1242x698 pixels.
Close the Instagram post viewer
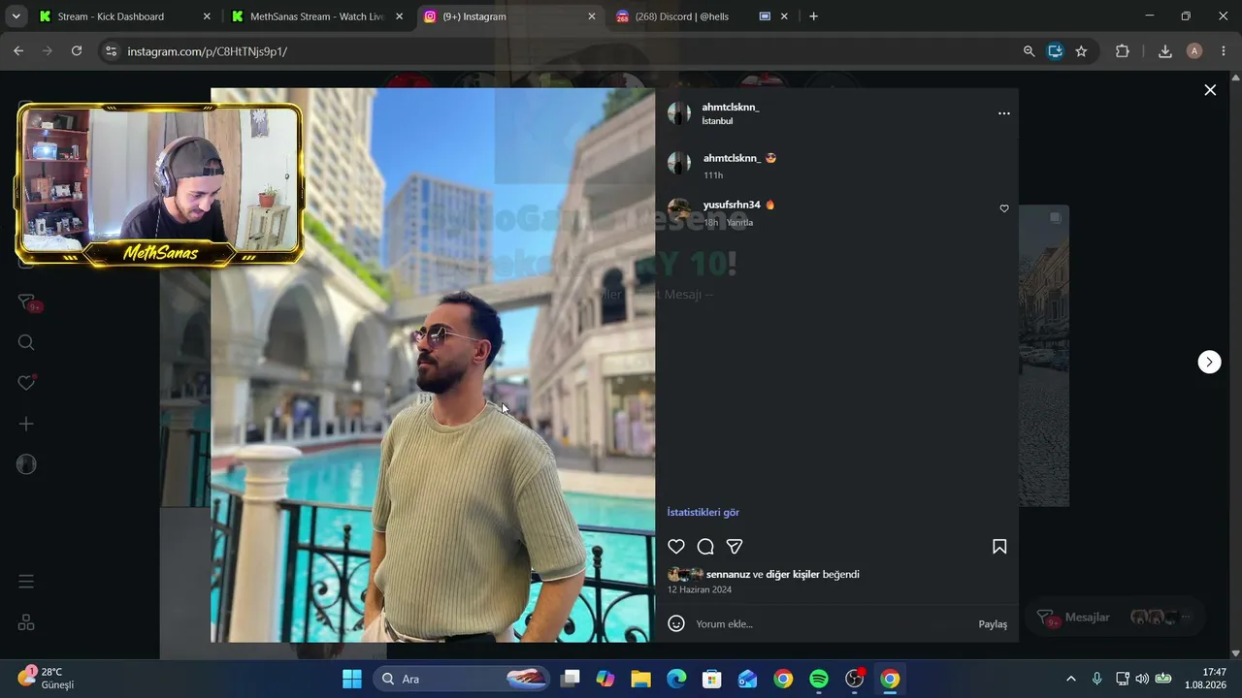coord(1210,90)
